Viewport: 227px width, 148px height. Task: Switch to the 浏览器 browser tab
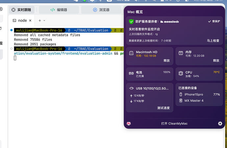pos(101,10)
